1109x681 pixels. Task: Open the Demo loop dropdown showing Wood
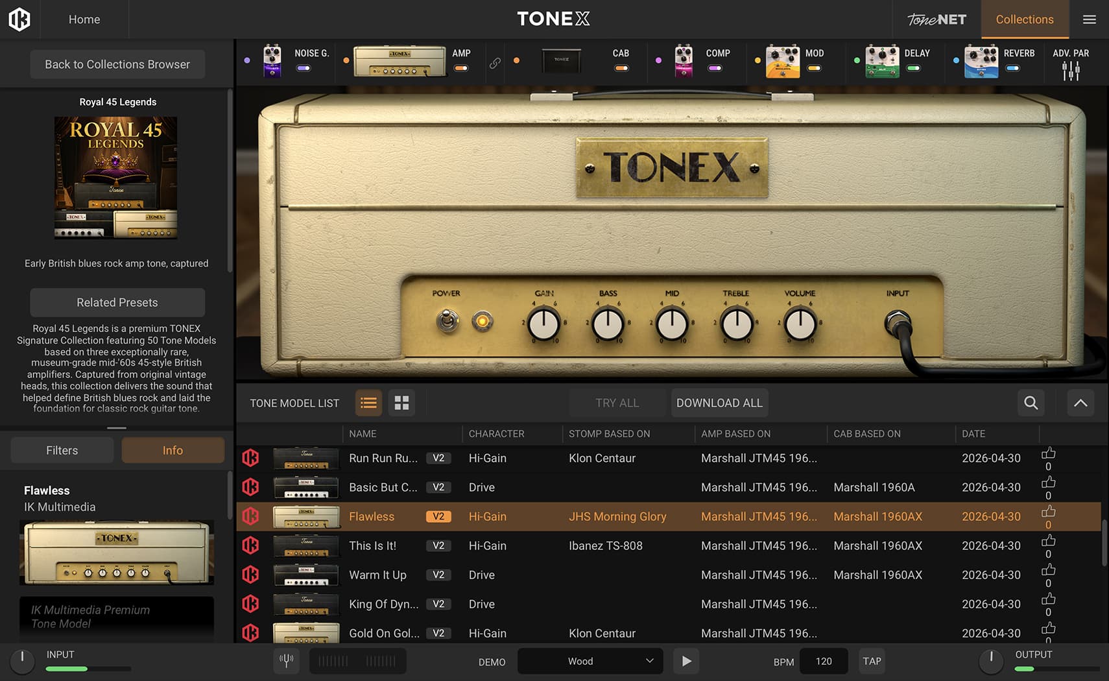tap(590, 661)
